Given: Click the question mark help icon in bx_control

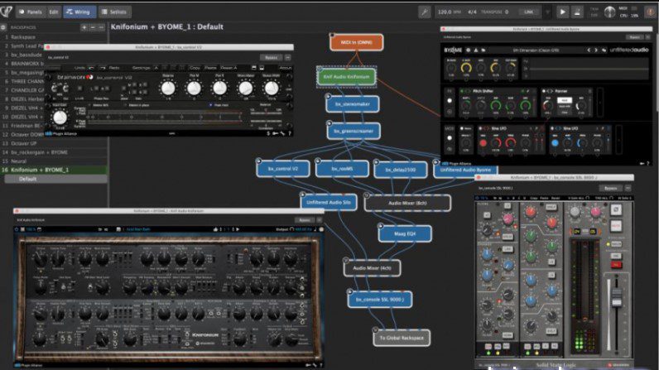Looking at the screenshot, I should coord(289,133).
